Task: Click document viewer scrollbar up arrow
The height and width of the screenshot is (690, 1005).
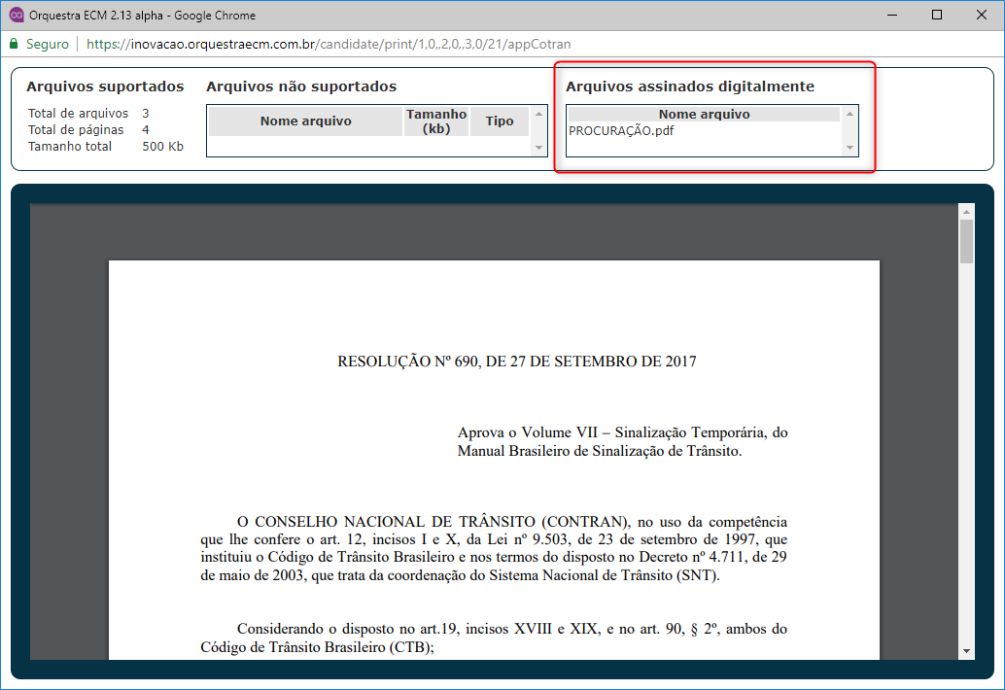Action: (966, 211)
